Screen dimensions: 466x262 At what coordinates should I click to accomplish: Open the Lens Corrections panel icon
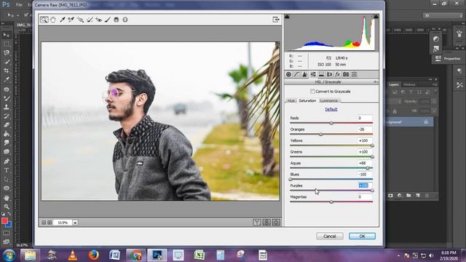click(x=329, y=74)
